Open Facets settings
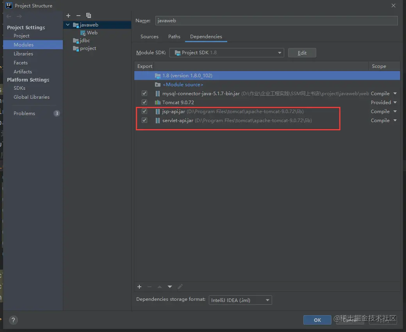This screenshot has height=332, width=406. (x=21, y=63)
